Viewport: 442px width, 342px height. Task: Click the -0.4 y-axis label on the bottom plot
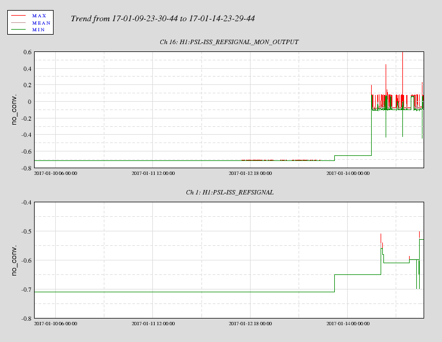[x=26, y=203]
